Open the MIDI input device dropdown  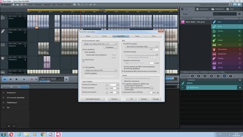142,54
